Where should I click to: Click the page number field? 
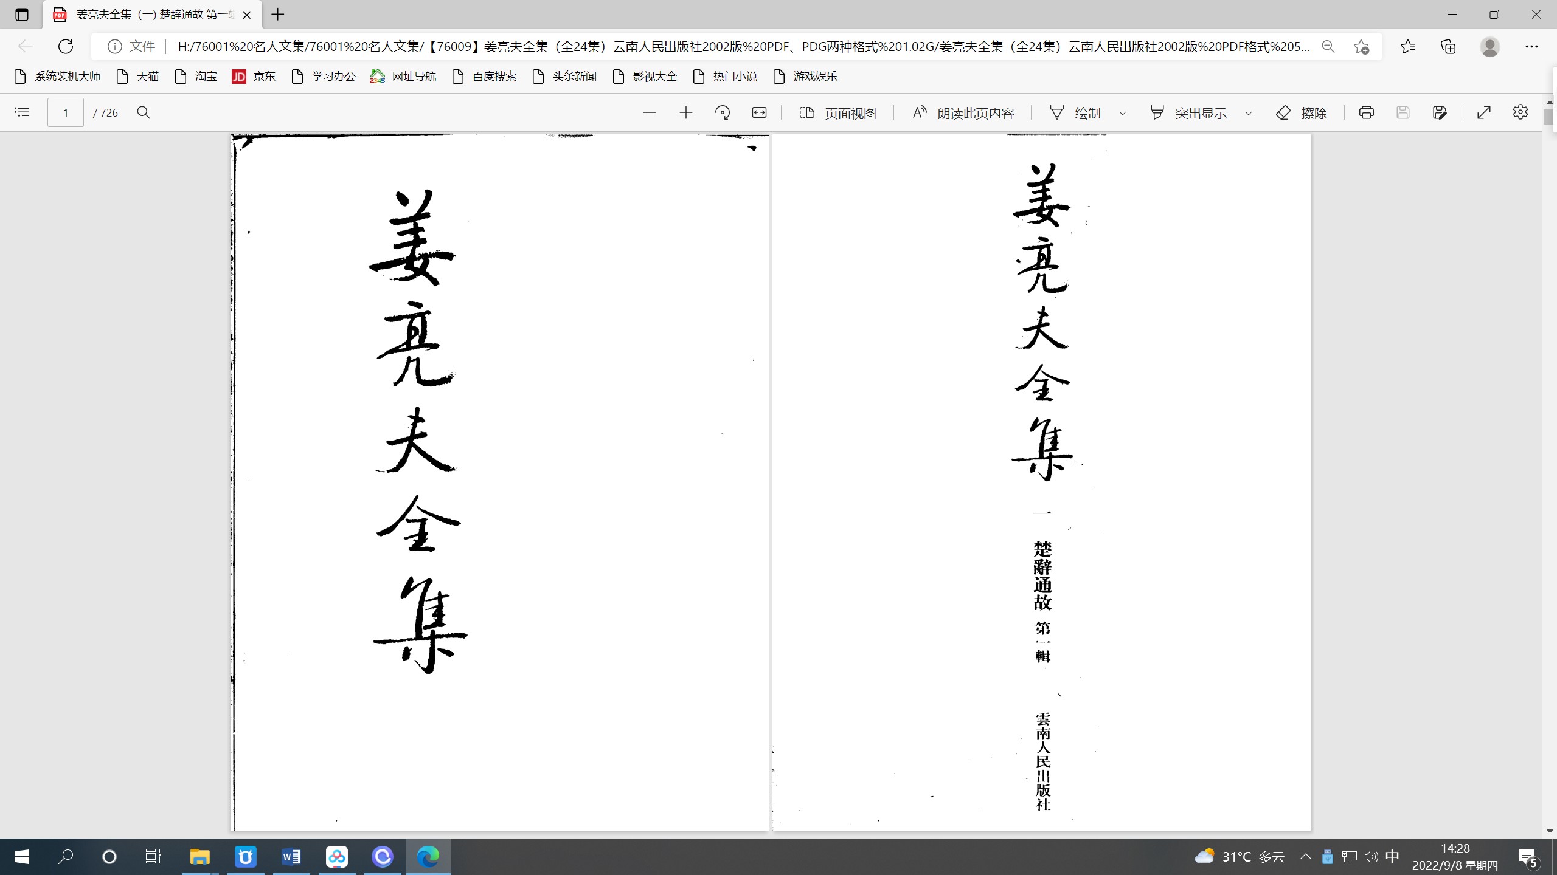(66, 113)
